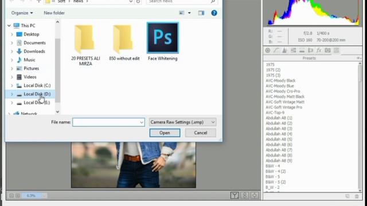Click the zoom out minus button
The width and height of the screenshot is (367, 206).
point(11,196)
